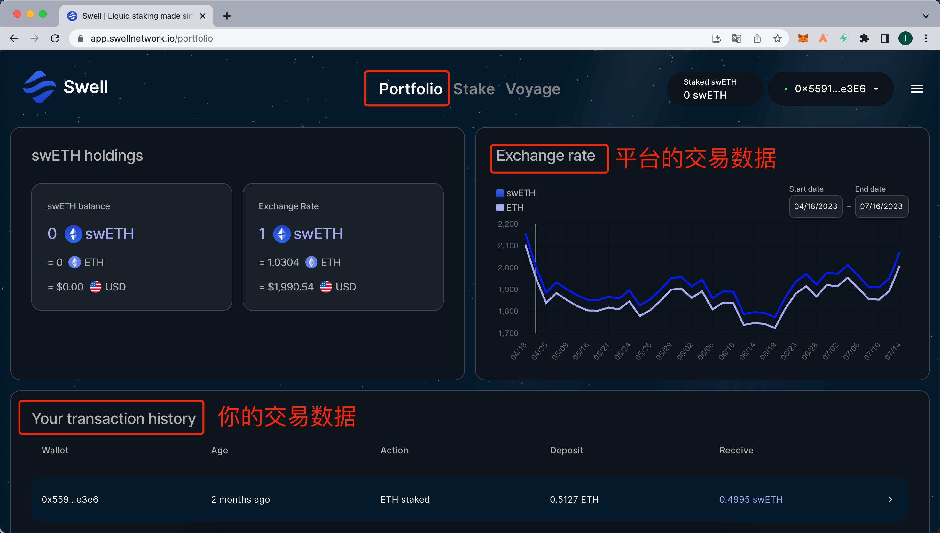
Task: Open tab search dropdown arrow
Action: pos(926,16)
